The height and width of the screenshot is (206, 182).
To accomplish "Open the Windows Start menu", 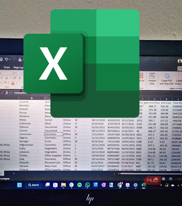I will [x=19, y=185].
